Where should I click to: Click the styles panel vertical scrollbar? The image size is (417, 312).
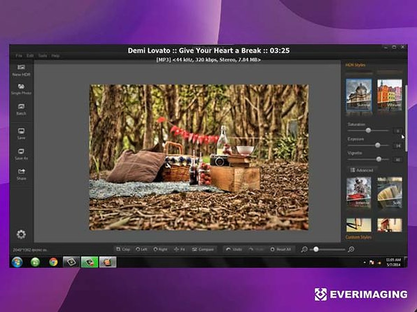click(x=406, y=117)
